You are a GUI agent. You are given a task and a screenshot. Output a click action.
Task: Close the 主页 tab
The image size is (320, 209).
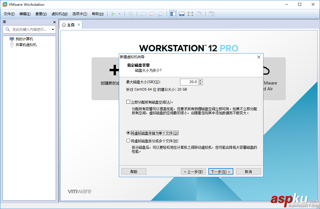[79, 25]
